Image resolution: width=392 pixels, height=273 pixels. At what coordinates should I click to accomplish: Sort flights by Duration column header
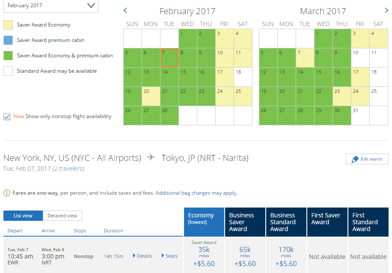tap(113, 231)
